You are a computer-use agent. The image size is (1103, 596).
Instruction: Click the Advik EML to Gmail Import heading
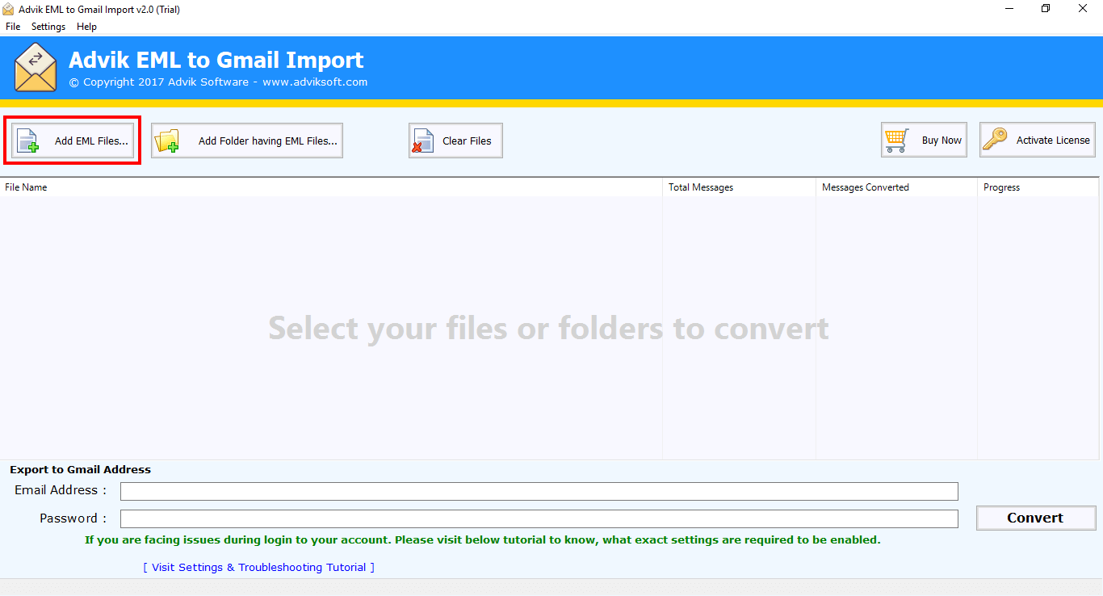point(216,60)
